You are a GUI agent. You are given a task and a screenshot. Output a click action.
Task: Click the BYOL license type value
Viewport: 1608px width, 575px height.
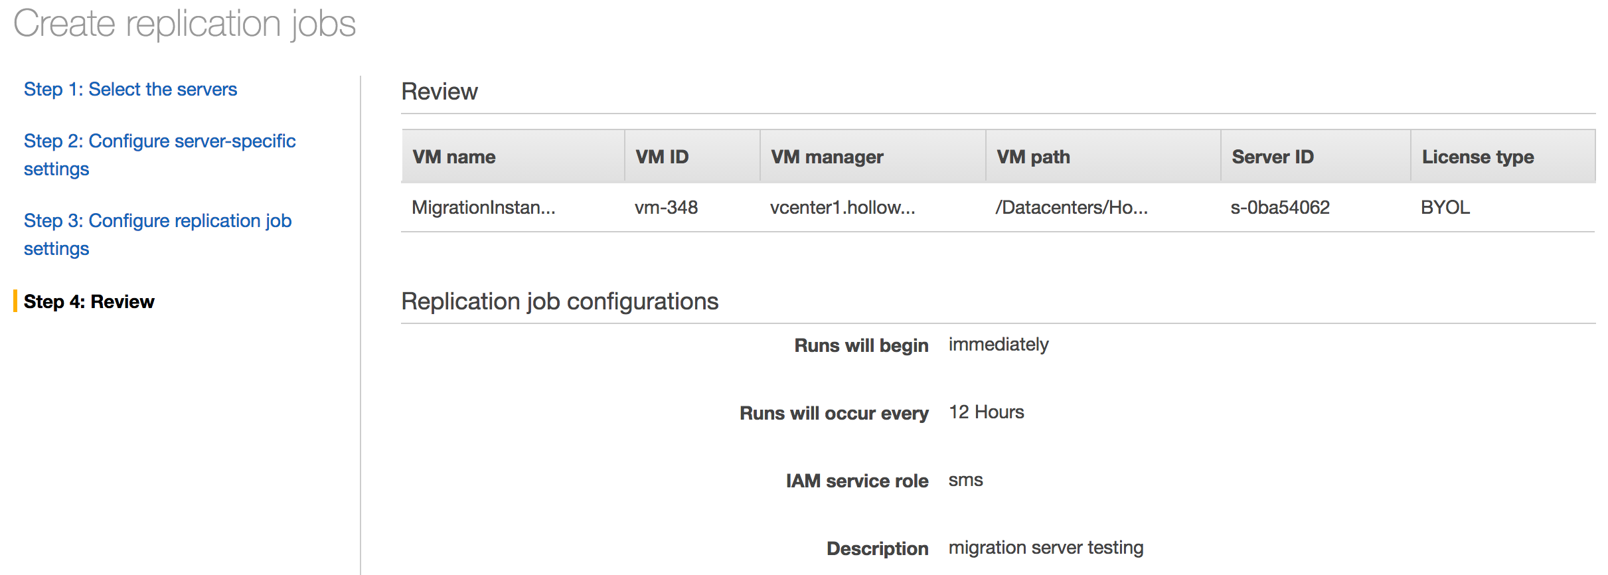(x=1445, y=207)
